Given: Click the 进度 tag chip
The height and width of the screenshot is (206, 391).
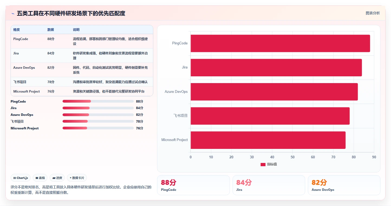Looking at the screenshot, I should [57, 178].
